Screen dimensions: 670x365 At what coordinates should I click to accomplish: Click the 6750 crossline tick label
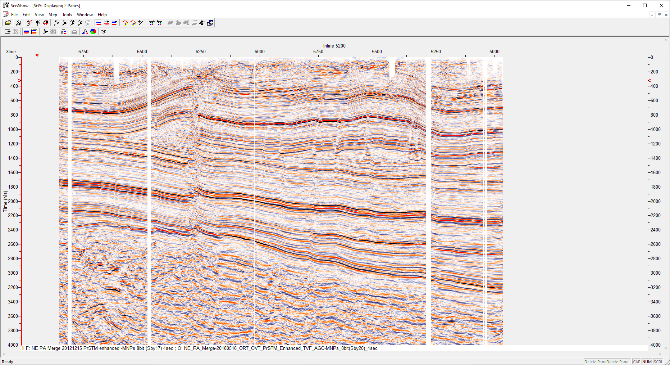coord(83,51)
